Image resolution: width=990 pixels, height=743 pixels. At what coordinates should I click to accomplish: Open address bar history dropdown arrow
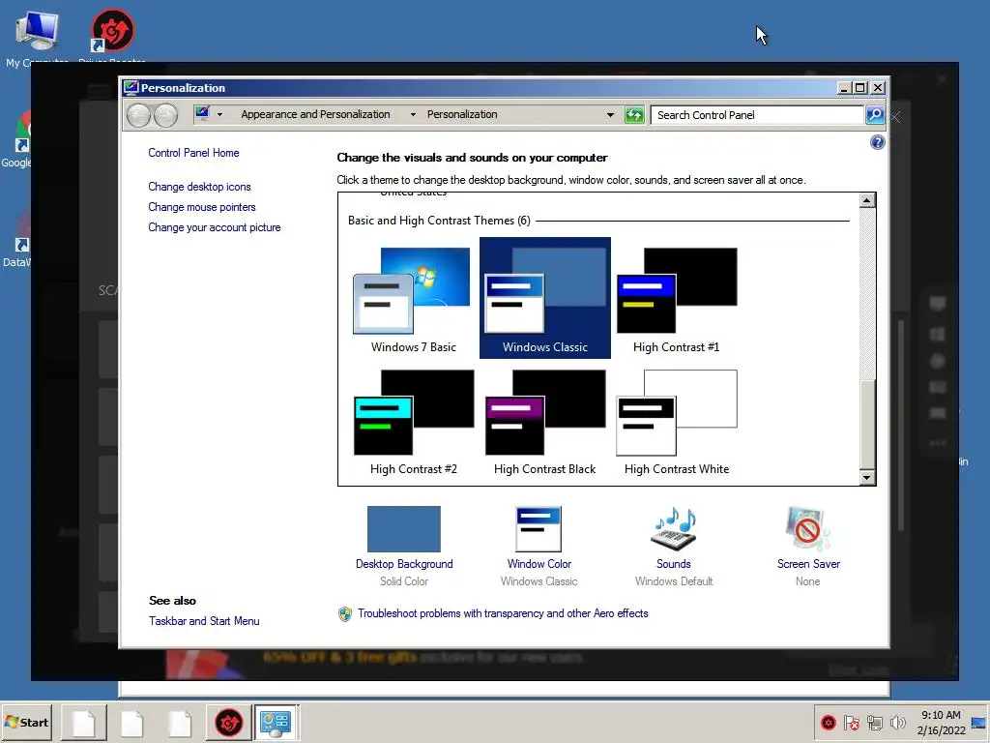point(610,115)
